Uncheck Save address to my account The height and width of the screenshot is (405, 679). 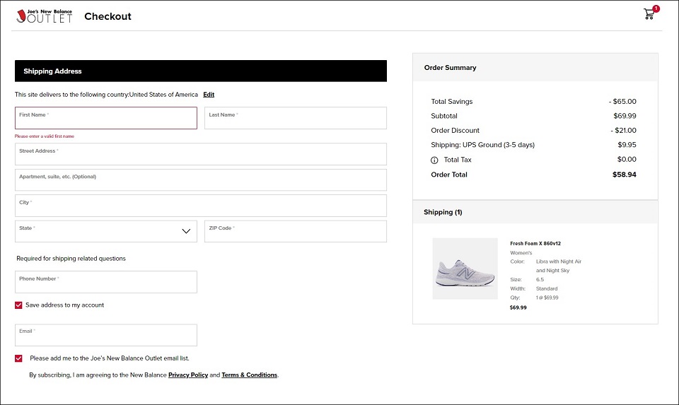18,305
